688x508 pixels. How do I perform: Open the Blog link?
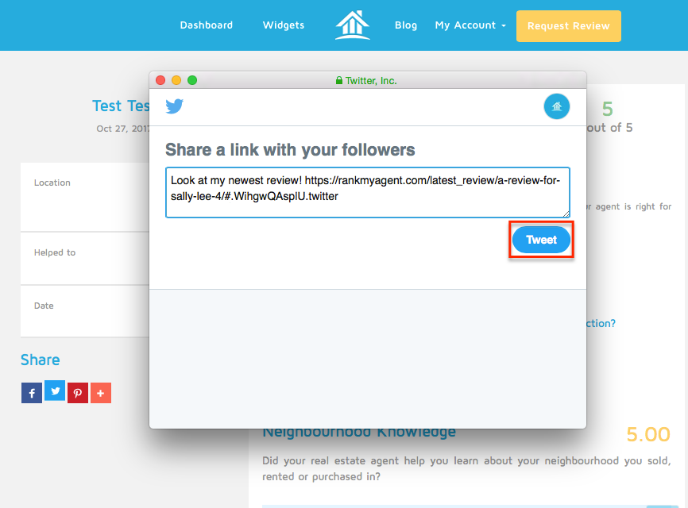pyautogui.click(x=406, y=25)
